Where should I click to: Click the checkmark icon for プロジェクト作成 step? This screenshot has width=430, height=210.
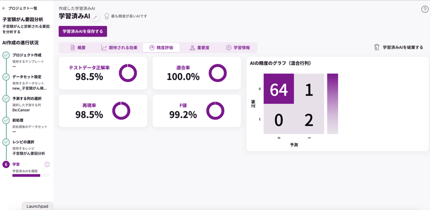pyautogui.click(x=6, y=55)
